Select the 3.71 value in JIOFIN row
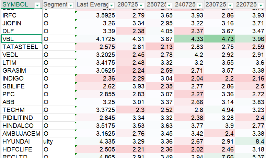This screenshot has height=158, width=266. coord(251,23)
